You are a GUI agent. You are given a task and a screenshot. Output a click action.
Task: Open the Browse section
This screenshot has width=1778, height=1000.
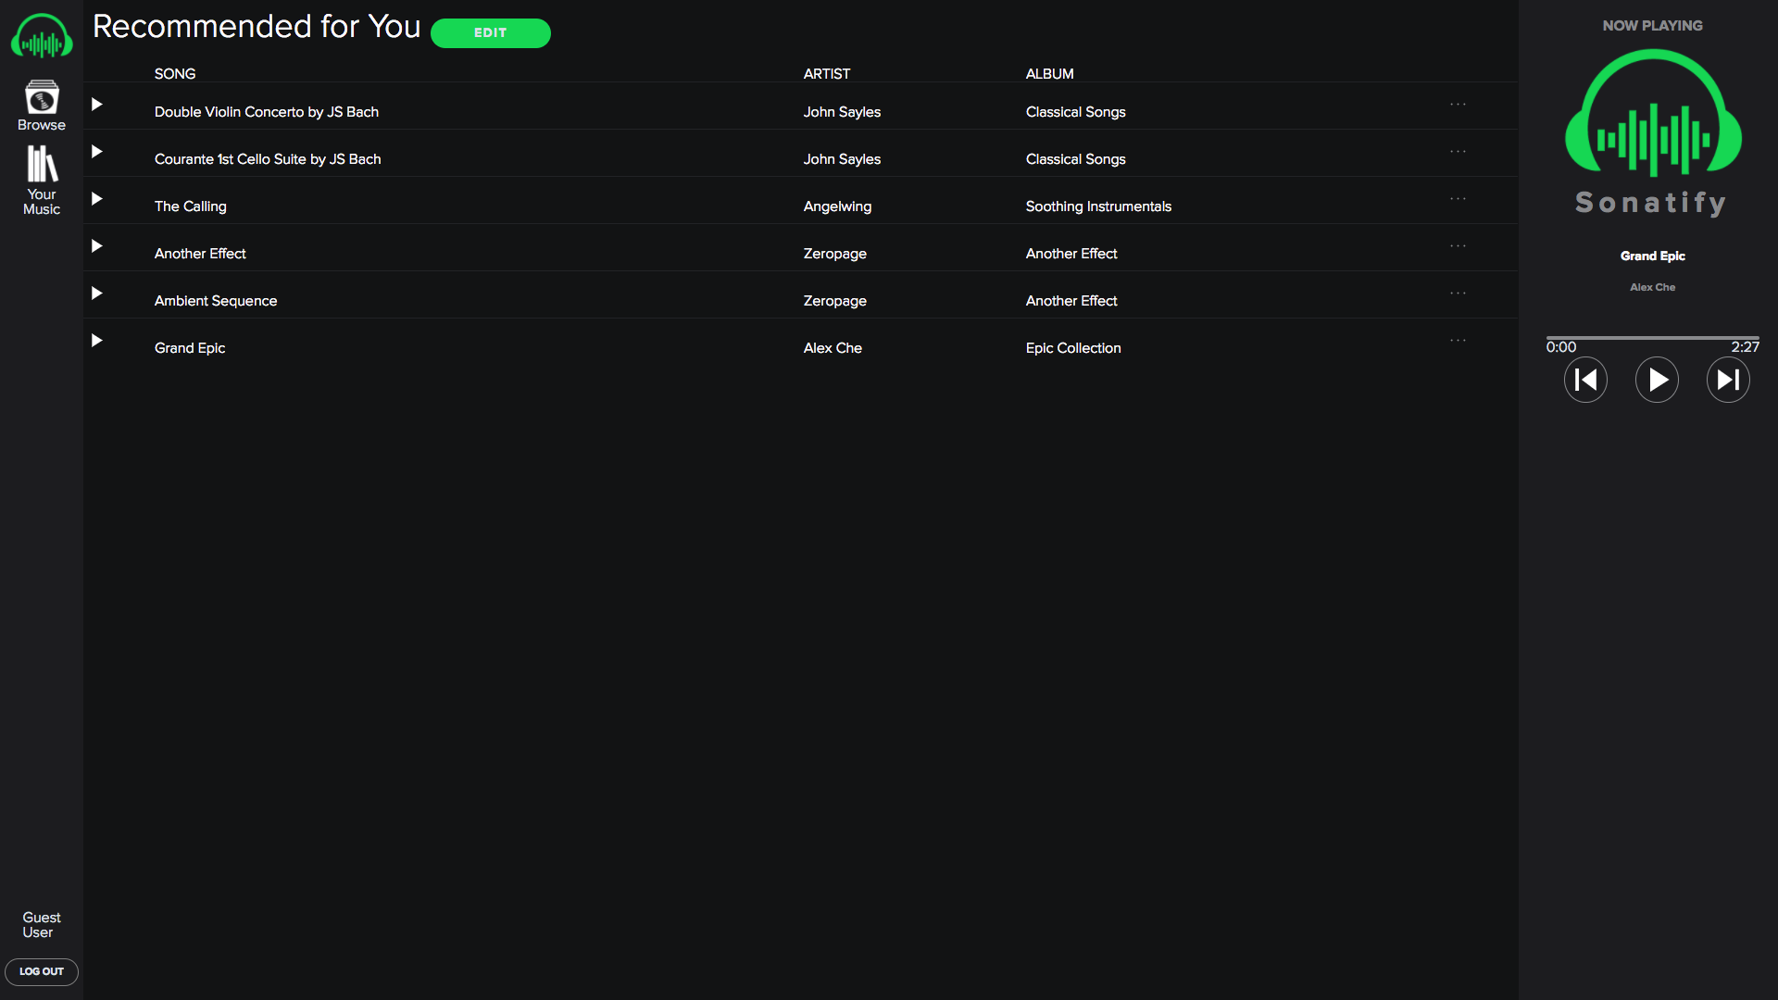[42, 106]
